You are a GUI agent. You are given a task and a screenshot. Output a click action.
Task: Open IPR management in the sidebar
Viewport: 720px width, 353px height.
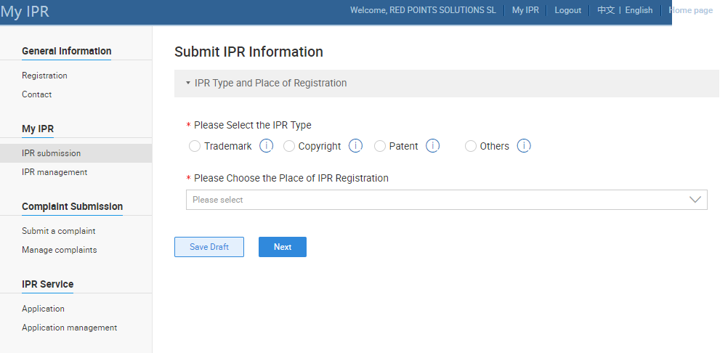point(54,172)
